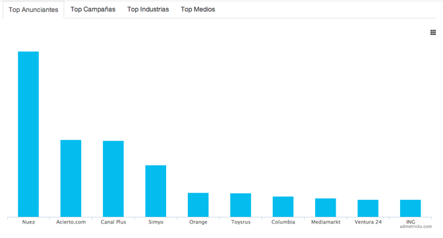This screenshot has height=238, width=443.
Task: Select the Toysrus bar
Action: pos(241,205)
